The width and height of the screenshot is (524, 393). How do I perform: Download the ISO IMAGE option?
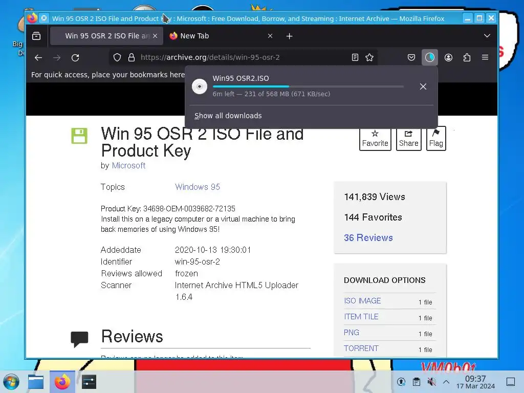coord(363,301)
